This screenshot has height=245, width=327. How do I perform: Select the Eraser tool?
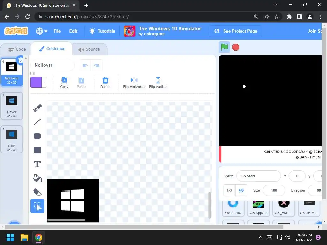point(37,192)
